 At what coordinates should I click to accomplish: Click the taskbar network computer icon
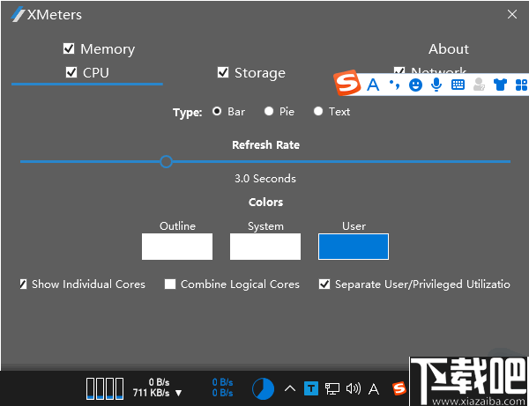coord(332,388)
